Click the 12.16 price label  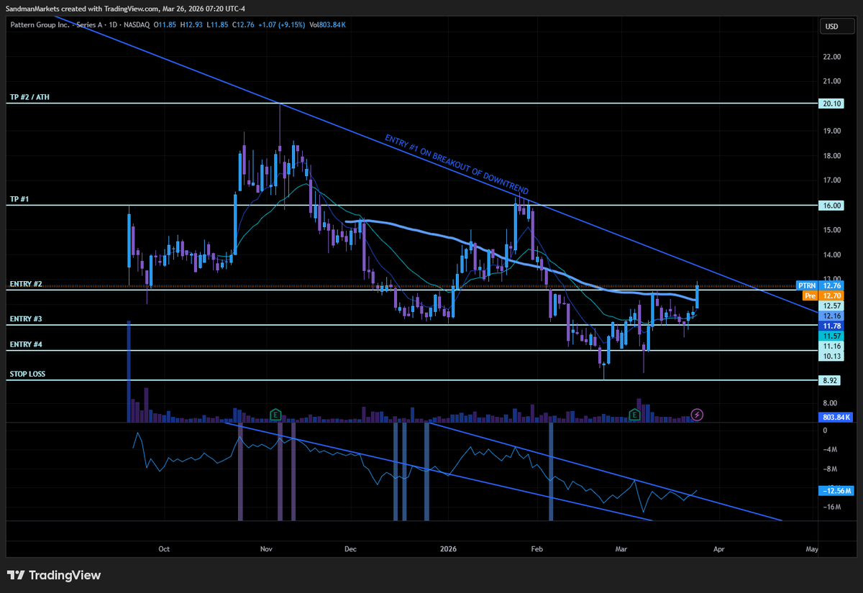coord(832,316)
